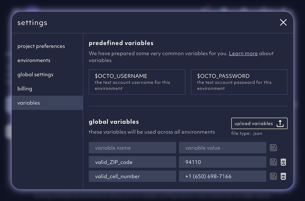
Task: Click the 'global variables' heading
Action: pos(114,122)
